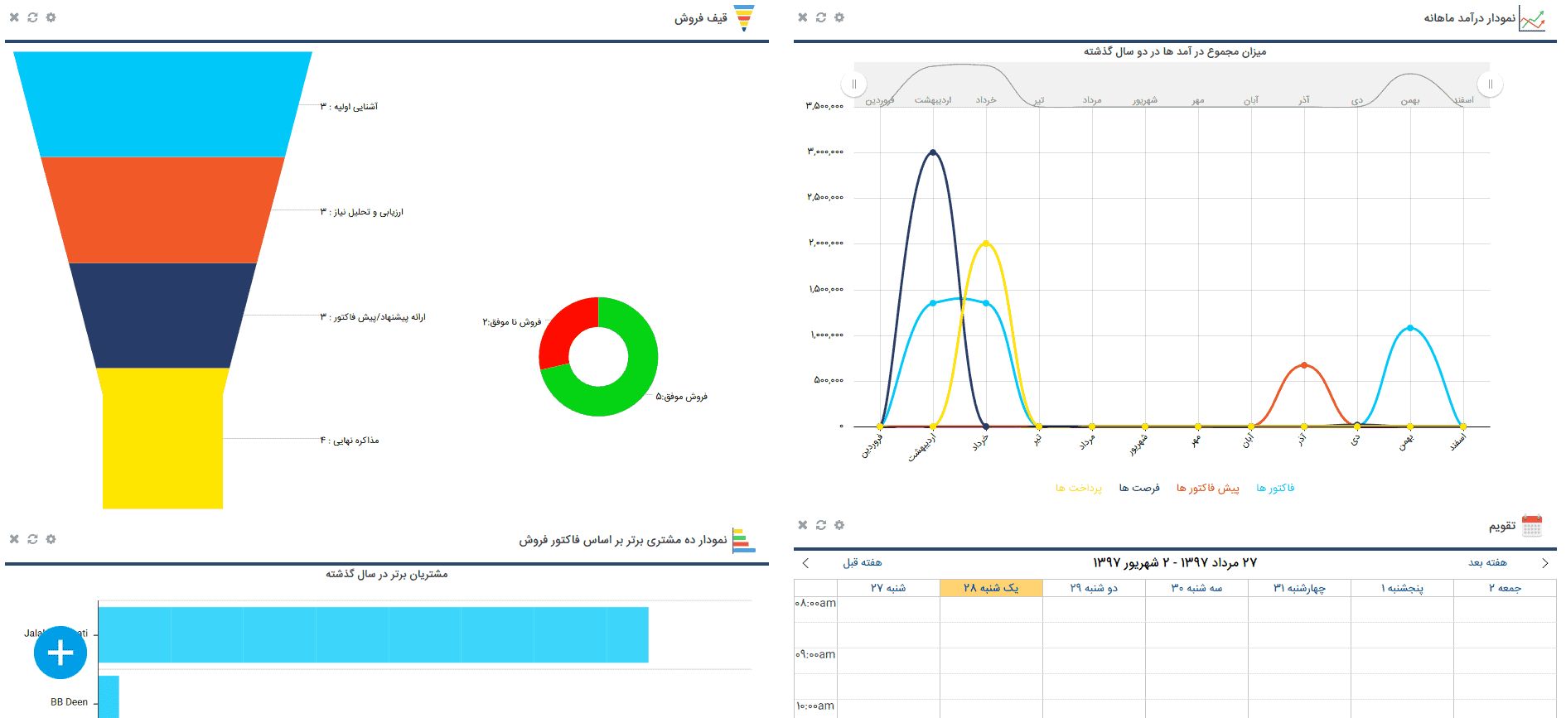This screenshot has width=1566, height=718.
Task: Grab the left range slider handle on chart
Action: coord(854,84)
